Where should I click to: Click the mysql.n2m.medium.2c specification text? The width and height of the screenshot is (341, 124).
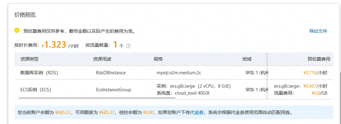pyautogui.click(x=179, y=73)
